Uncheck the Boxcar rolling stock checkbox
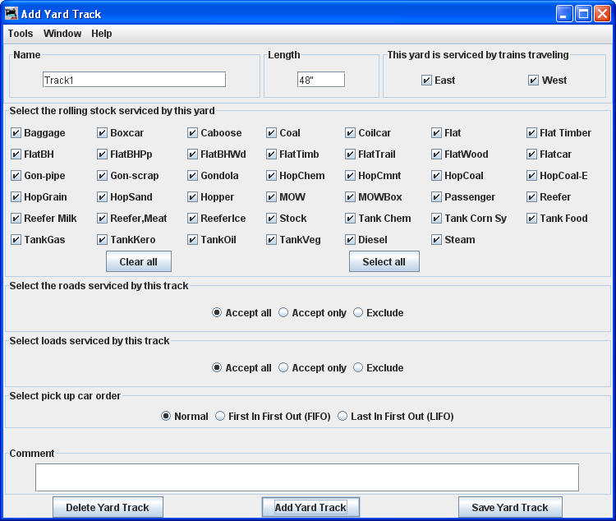 coord(103,133)
